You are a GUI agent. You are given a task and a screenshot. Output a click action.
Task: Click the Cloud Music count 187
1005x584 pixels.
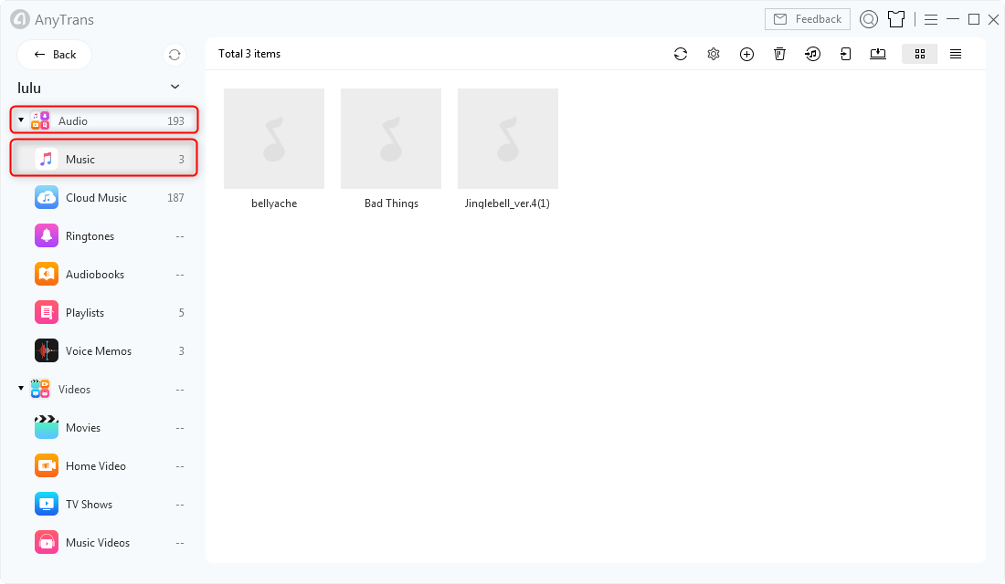tap(175, 198)
